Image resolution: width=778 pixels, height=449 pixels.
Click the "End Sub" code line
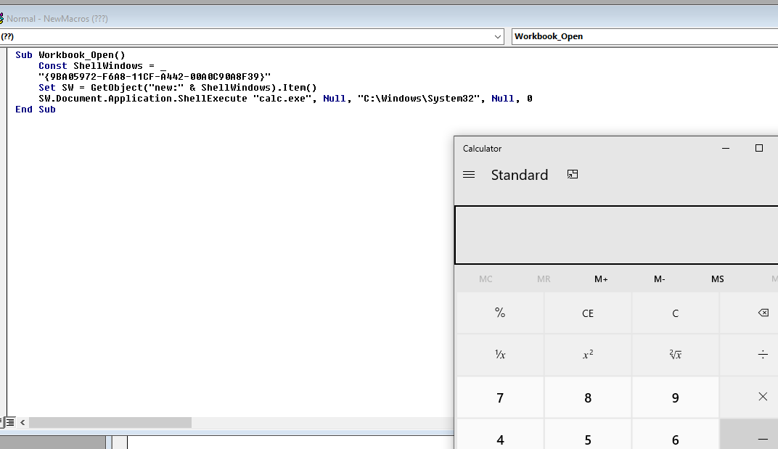click(x=36, y=109)
